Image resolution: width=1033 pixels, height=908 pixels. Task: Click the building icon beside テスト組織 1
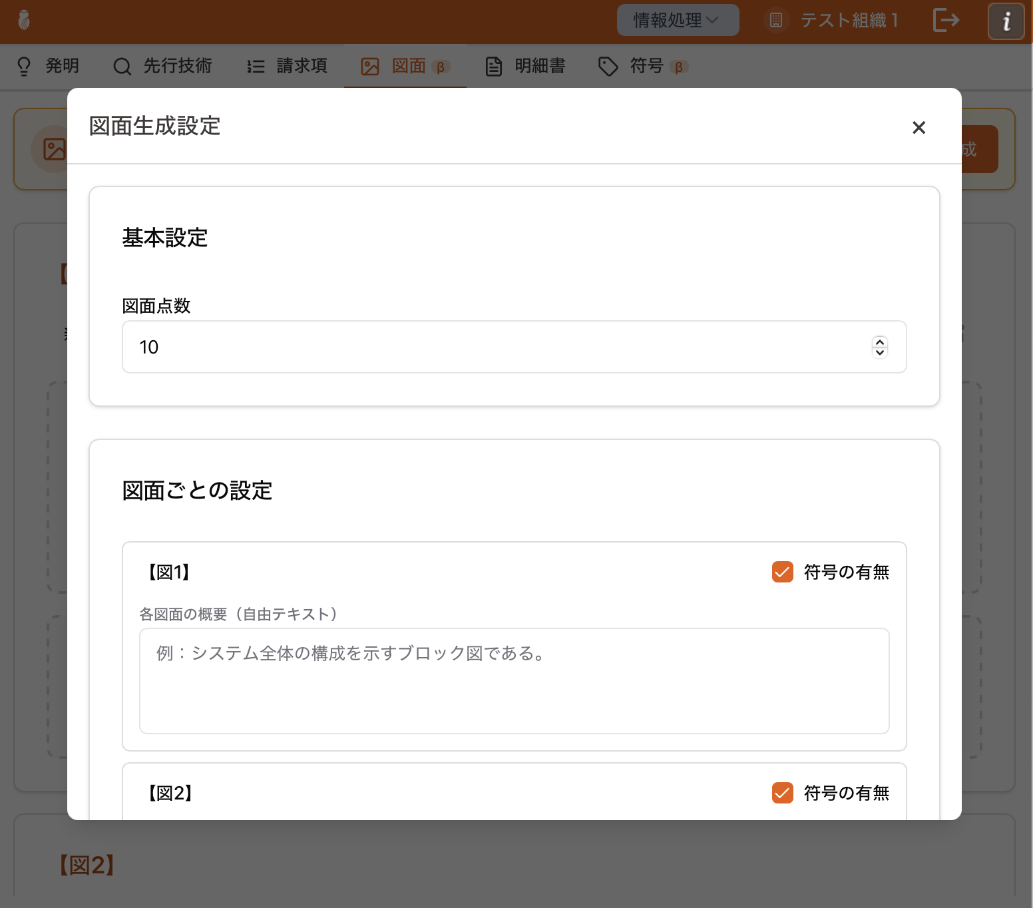(x=776, y=21)
